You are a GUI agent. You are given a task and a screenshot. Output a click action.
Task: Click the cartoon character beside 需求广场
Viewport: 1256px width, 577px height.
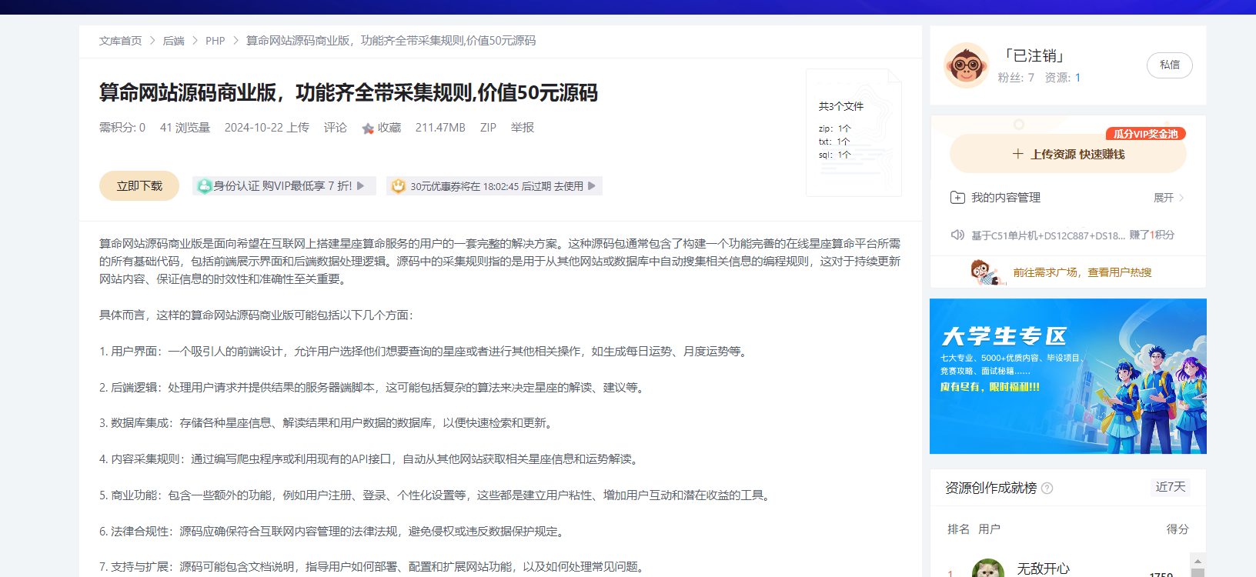point(987,272)
